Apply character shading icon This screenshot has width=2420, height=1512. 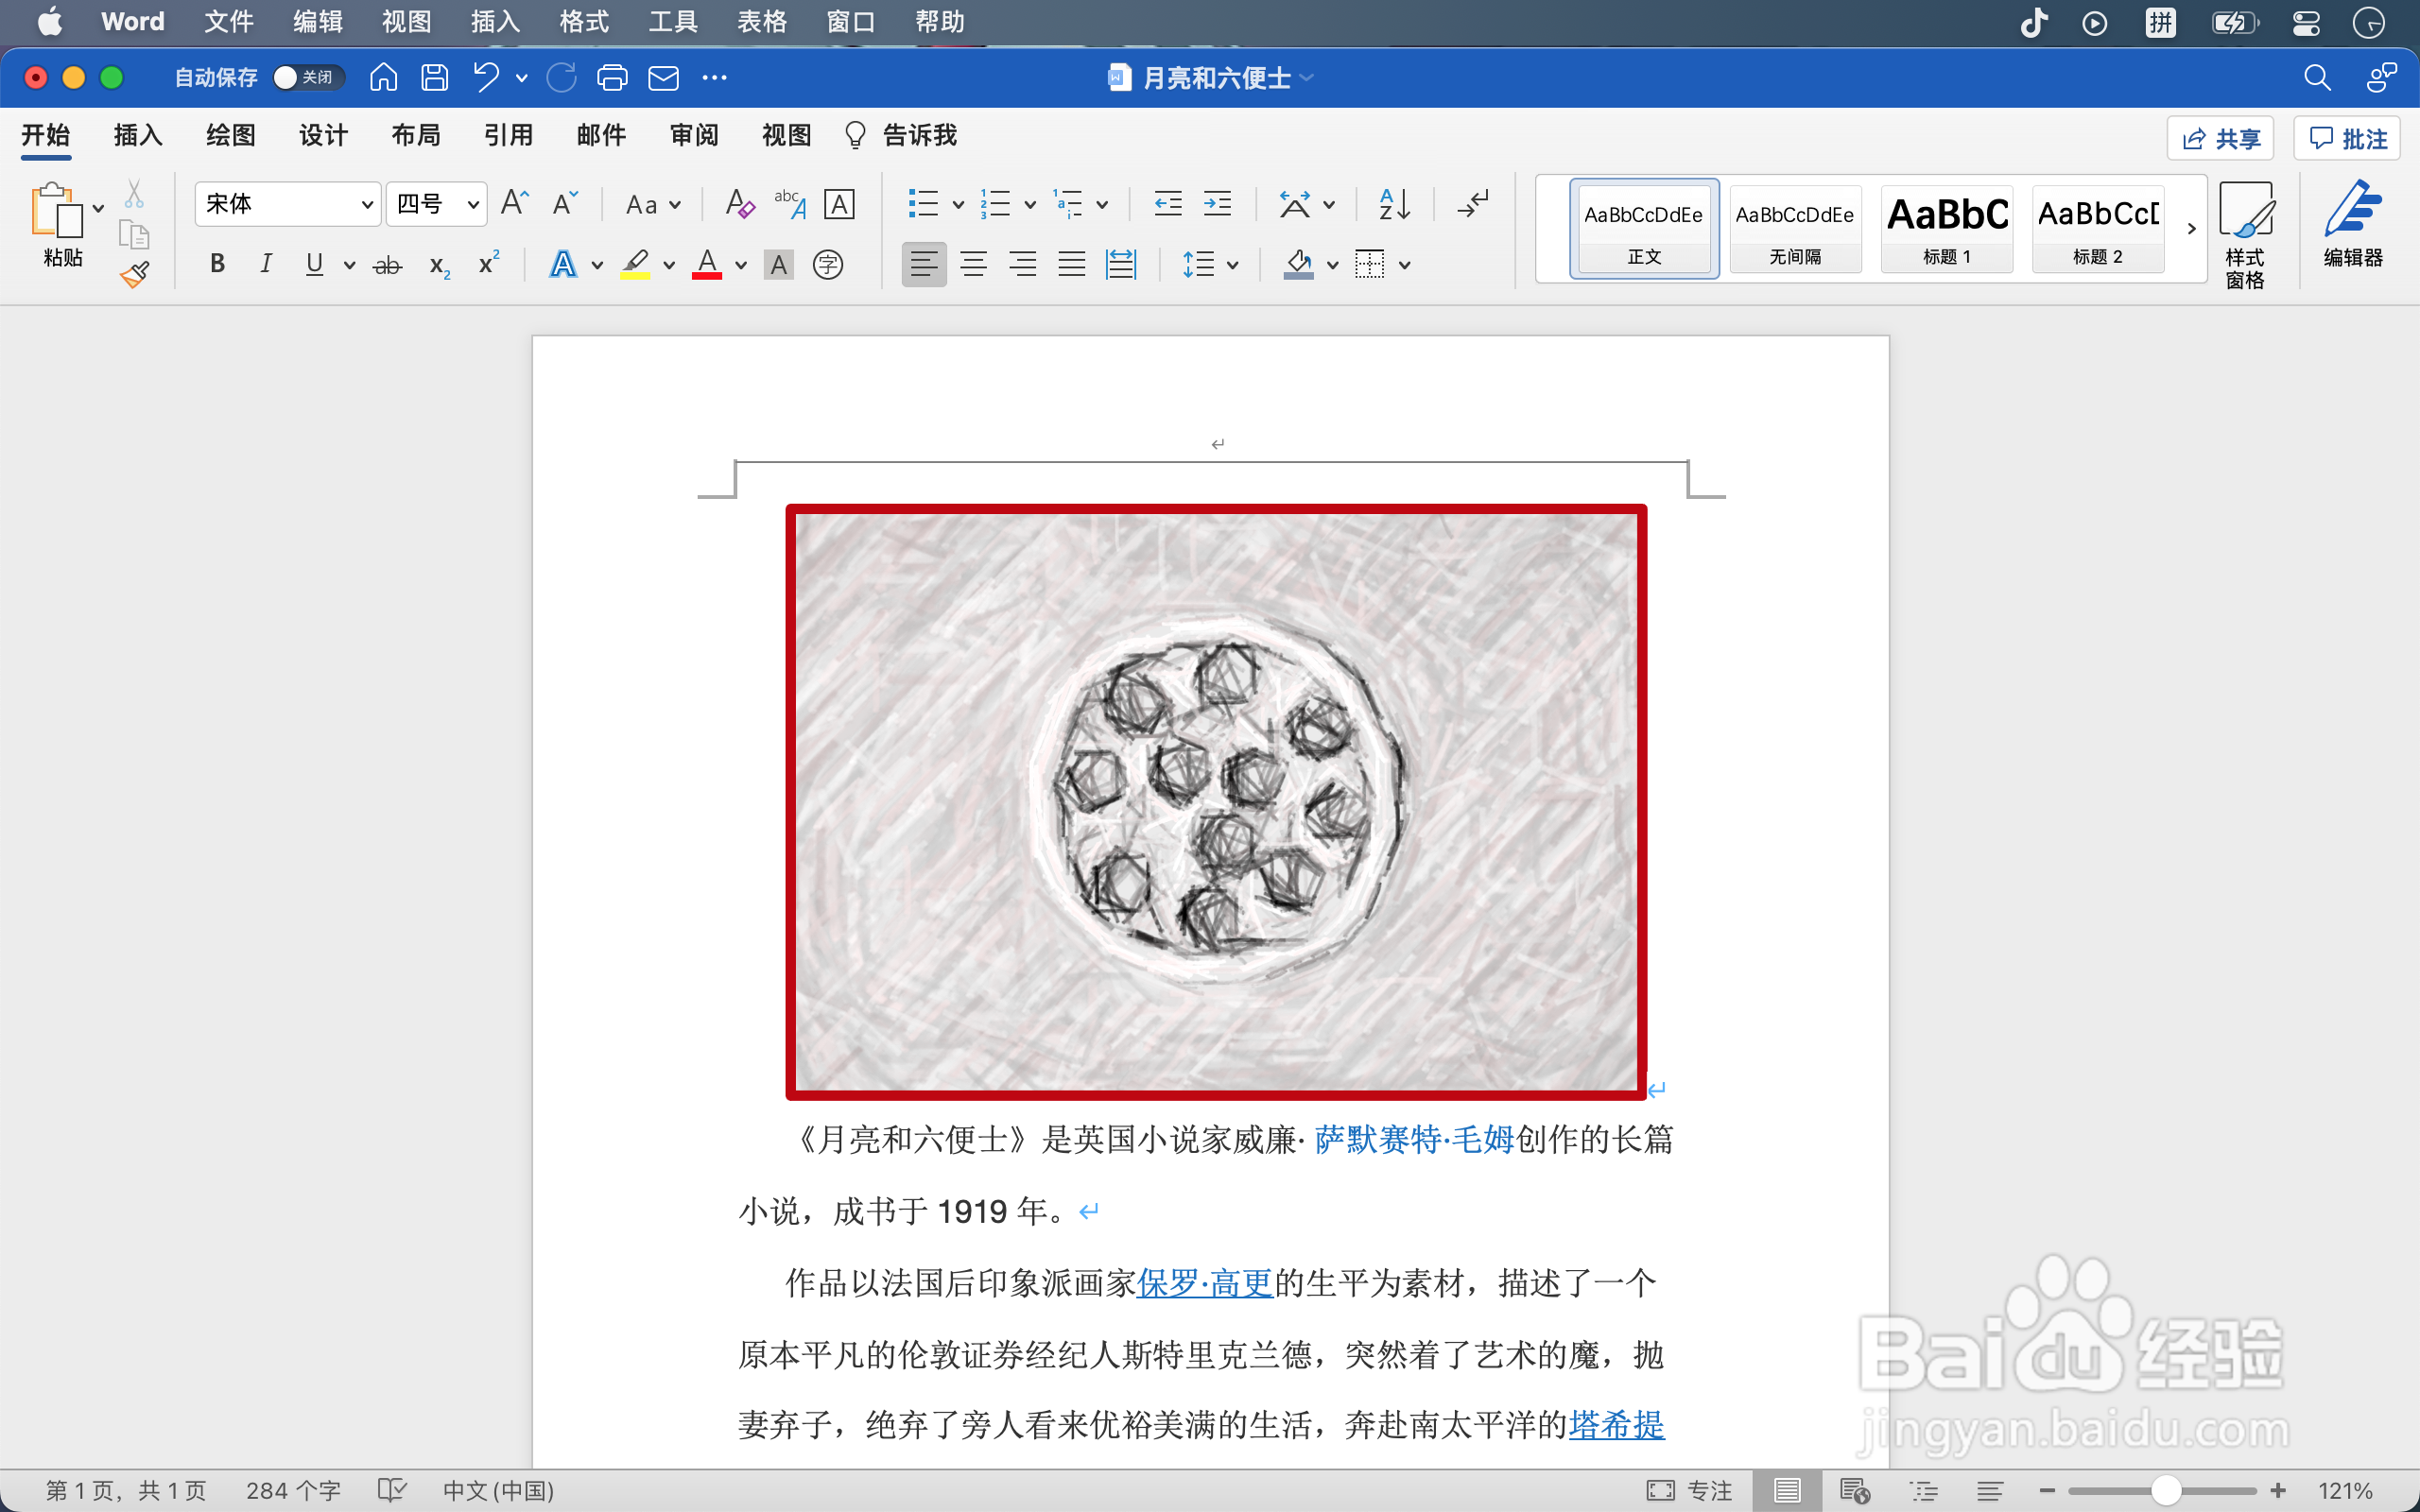click(778, 265)
